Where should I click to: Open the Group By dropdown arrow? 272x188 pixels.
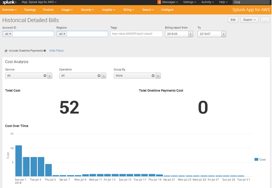click(158, 76)
